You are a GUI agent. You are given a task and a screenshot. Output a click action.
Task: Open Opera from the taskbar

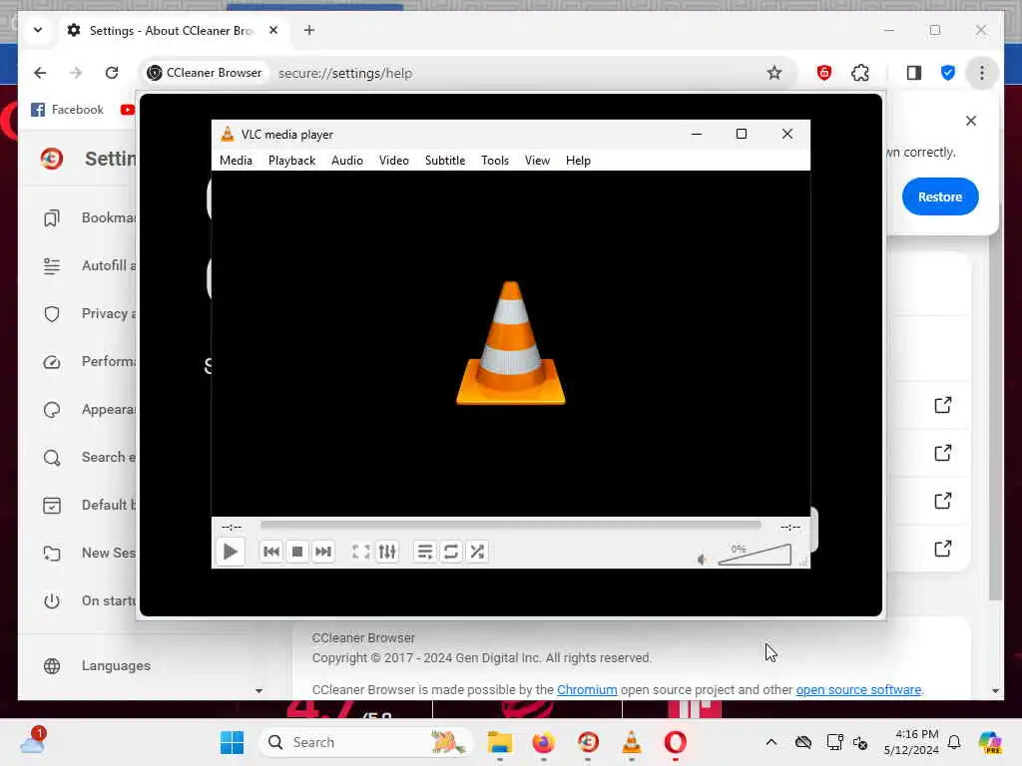tap(675, 742)
